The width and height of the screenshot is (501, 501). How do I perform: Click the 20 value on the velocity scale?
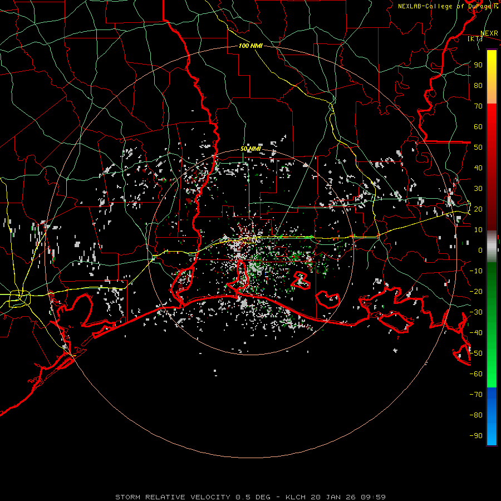478,209
